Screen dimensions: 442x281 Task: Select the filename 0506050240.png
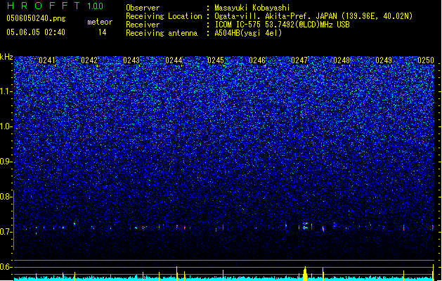coord(36,19)
